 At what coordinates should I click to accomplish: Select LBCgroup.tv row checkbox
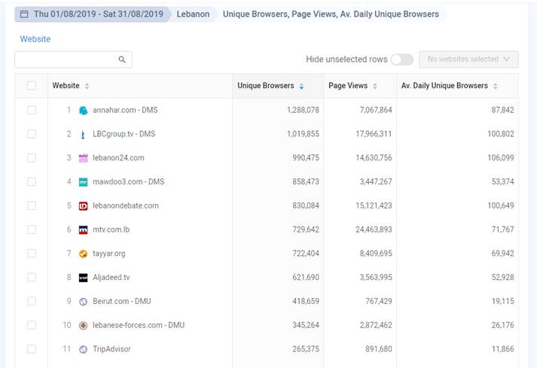point(32,134)
